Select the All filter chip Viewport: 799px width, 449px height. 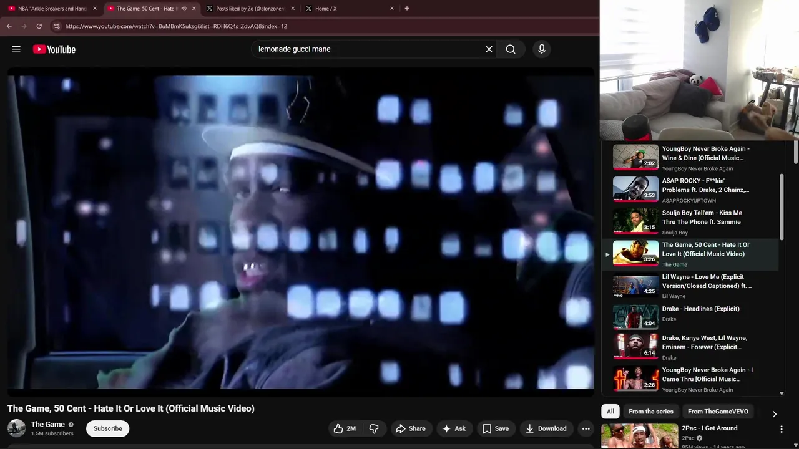[x=610, y=412]
